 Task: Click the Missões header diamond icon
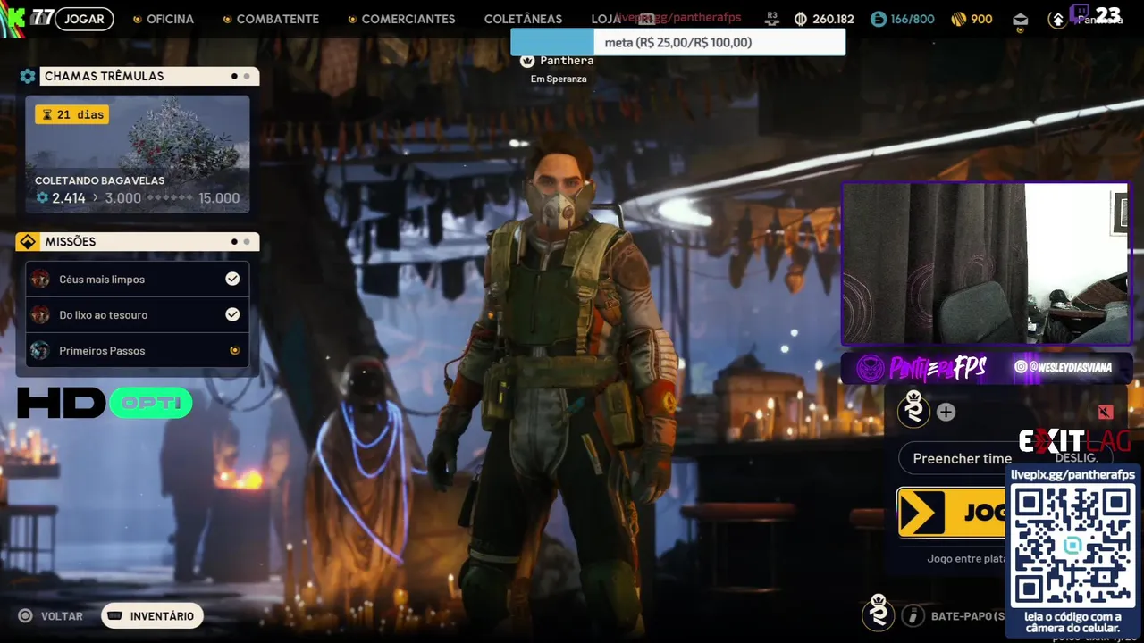(28, 241)
